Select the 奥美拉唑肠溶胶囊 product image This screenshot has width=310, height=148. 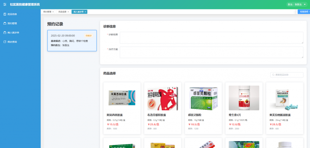pyautogui.click(x=285, y=98)
